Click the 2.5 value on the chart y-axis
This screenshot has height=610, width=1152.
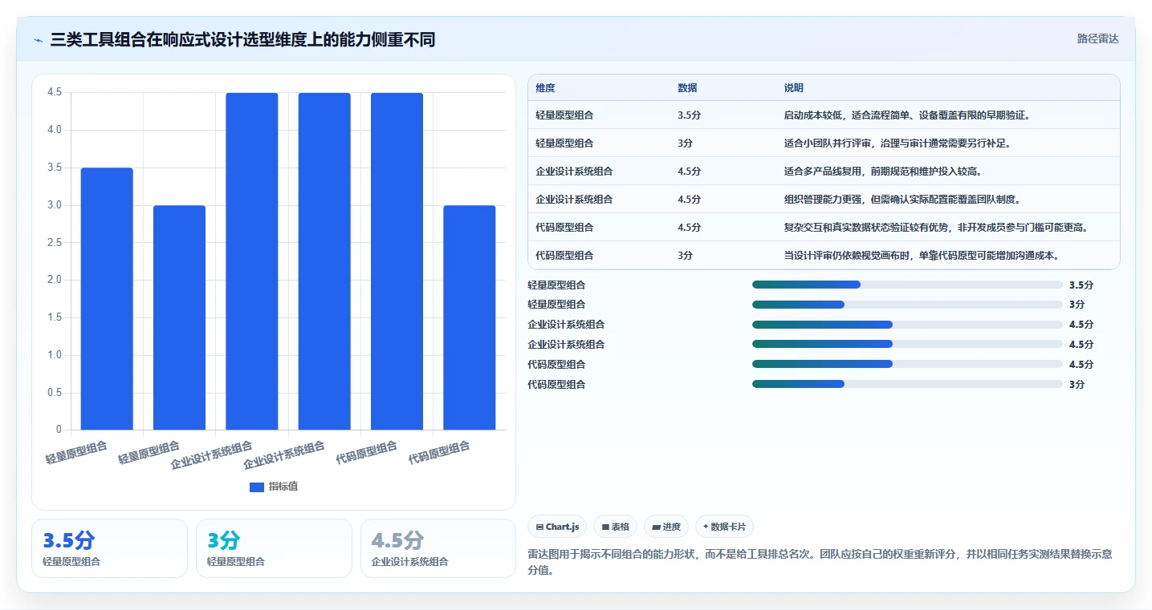click(55, 242)
